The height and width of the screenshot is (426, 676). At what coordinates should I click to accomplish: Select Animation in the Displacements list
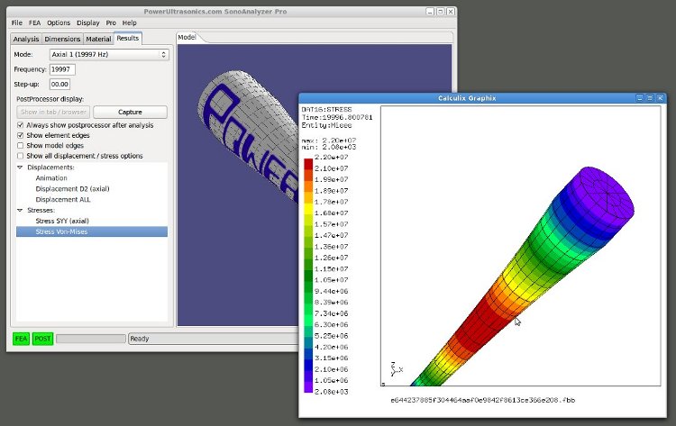point(51,178)
